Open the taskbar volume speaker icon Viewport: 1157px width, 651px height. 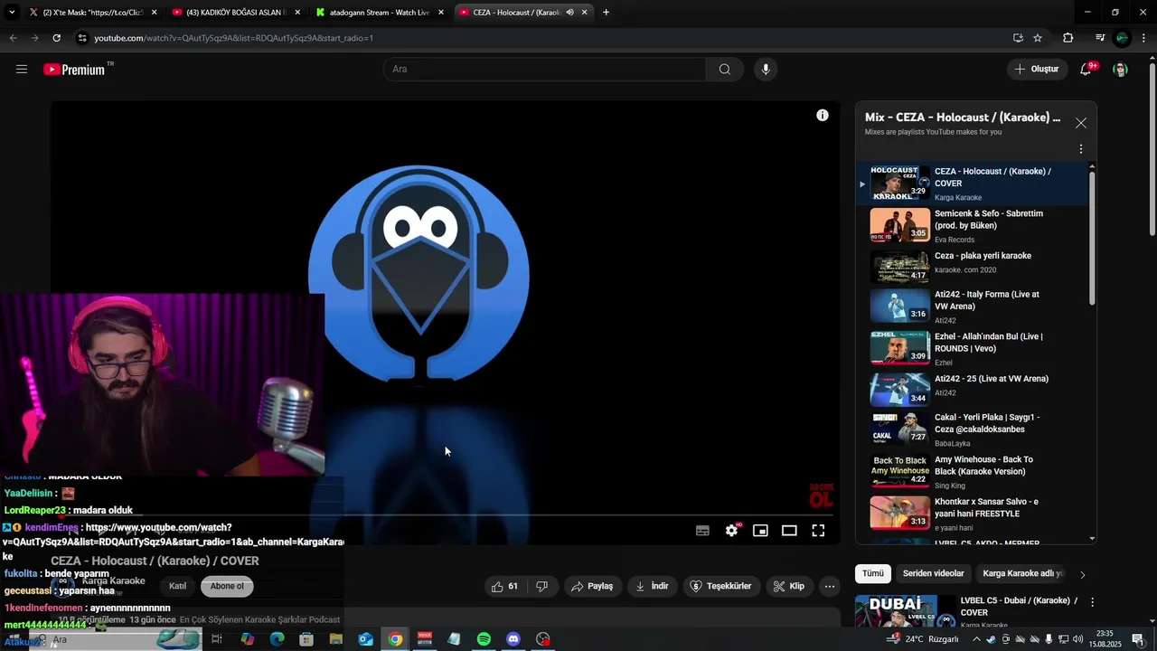coord(1077,639)
